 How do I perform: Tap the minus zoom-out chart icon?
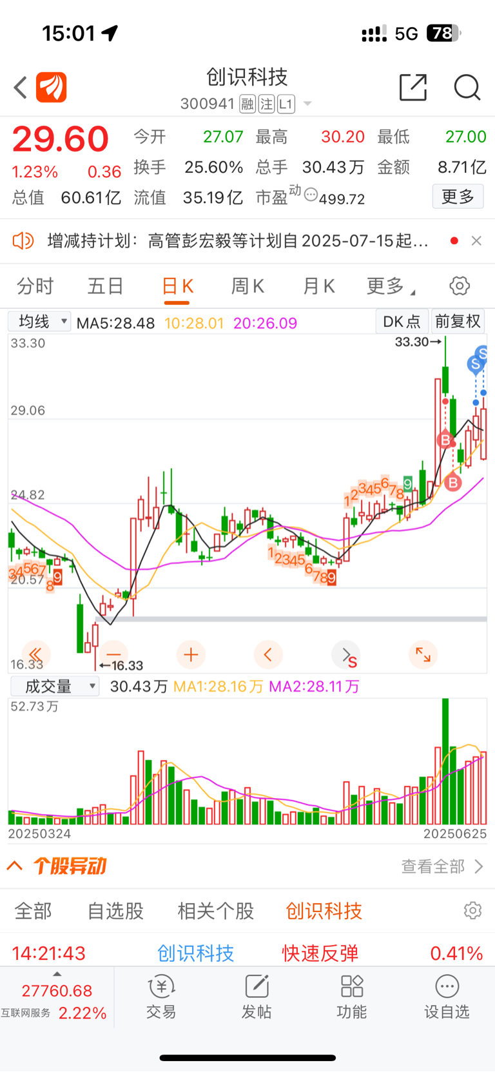coord(113,655)
